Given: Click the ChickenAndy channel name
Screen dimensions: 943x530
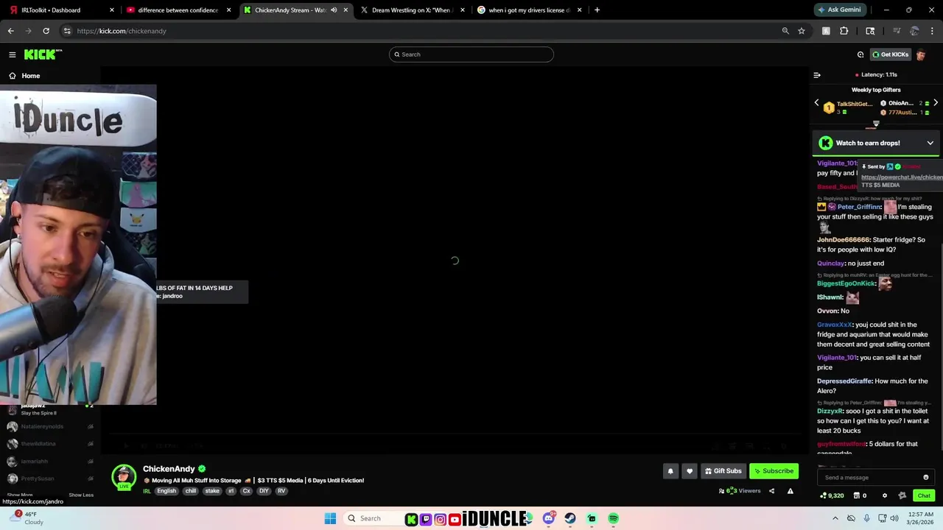Looking at the screenshot, I should [x=169, y=469].
